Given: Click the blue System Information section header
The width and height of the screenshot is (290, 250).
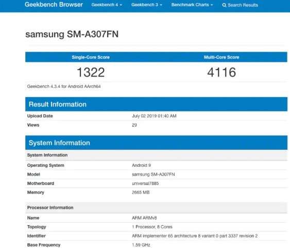Looking at the screenshot, I should click(156, 143).
